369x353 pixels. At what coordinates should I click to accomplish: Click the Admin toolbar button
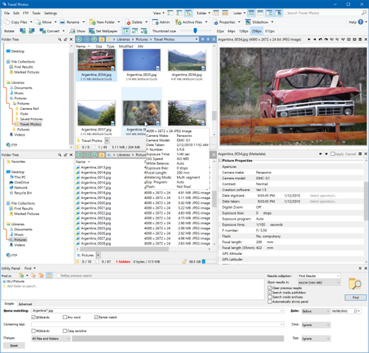[163, 21]
